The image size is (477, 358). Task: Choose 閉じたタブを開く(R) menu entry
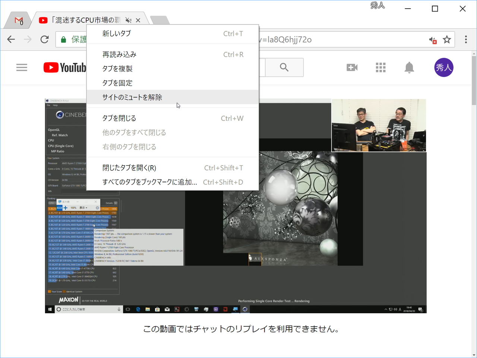173,168
